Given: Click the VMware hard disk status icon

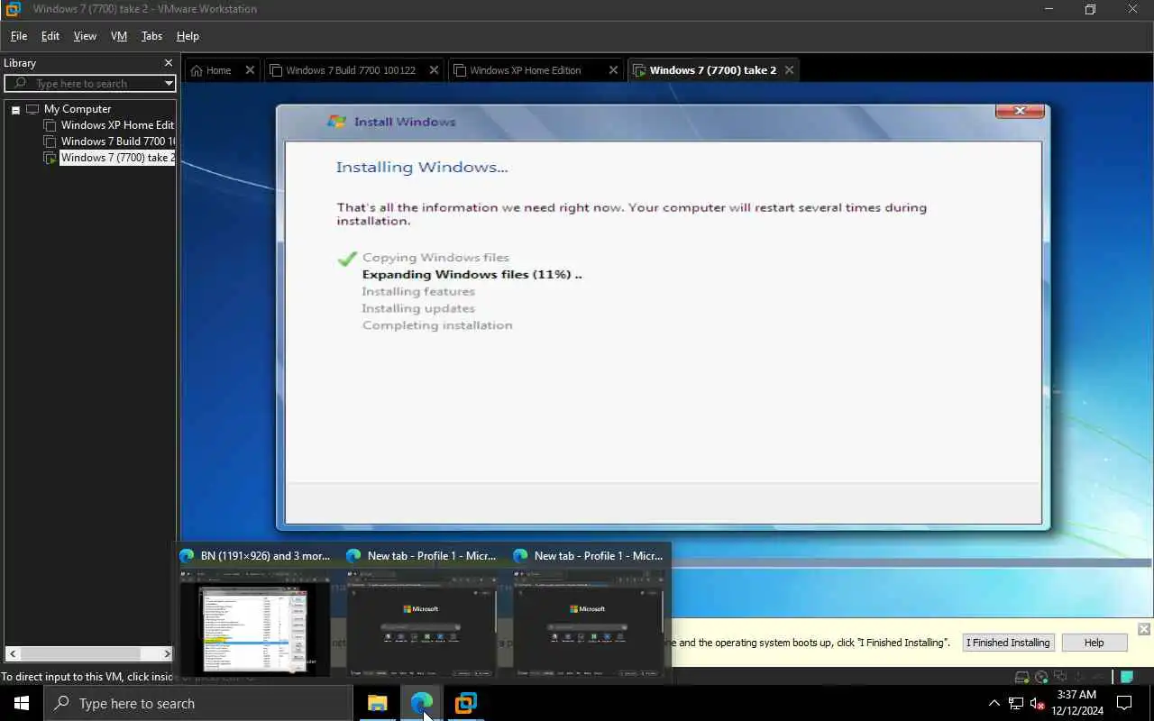Looking at the screenshot, I should (1021, 678).
